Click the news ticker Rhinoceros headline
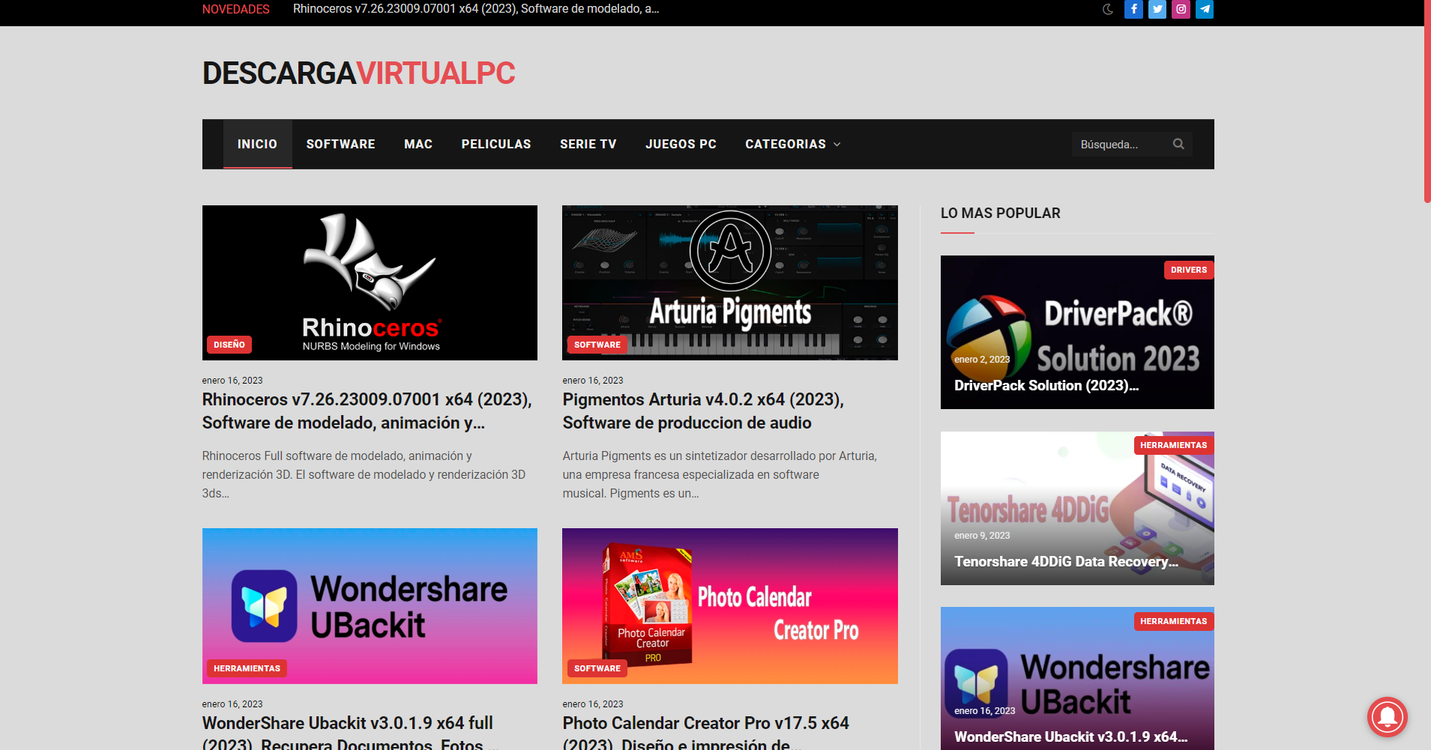This screenshot has width=1431, height=750. 476,9
